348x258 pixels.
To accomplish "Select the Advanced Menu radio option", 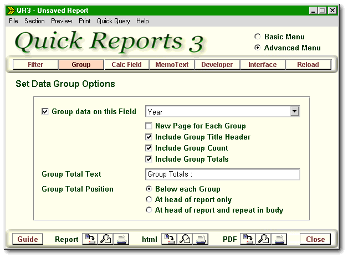I will click(258, 48).
